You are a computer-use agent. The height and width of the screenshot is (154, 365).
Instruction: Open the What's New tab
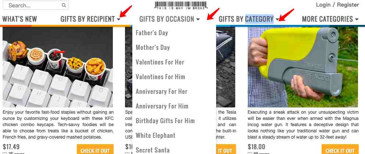(19, 19)
